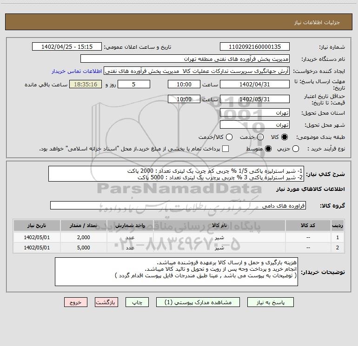Click quantity 5,000 in row 2
This screenshot has height=346, width=358.
(83, 248)
